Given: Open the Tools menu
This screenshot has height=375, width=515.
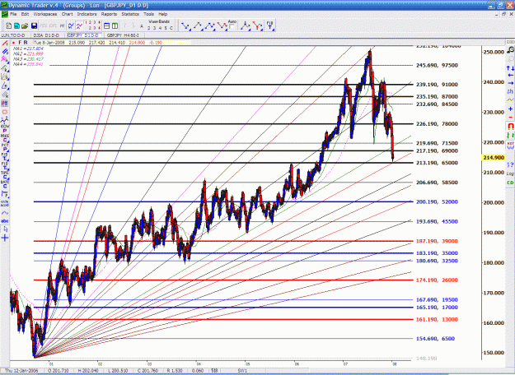Looking at the screenshot, I should click(x=148, y=14).
